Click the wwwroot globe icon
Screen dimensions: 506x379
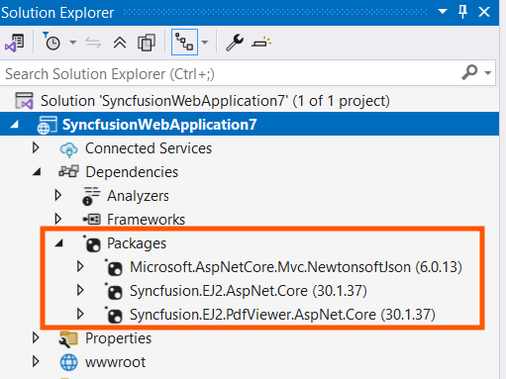(x=68, y=362)
